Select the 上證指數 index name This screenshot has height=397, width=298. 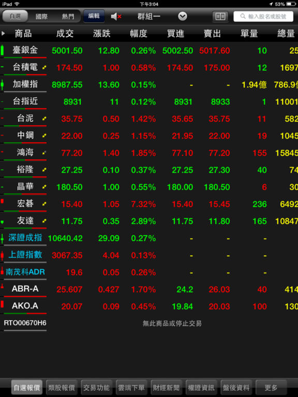25,255
